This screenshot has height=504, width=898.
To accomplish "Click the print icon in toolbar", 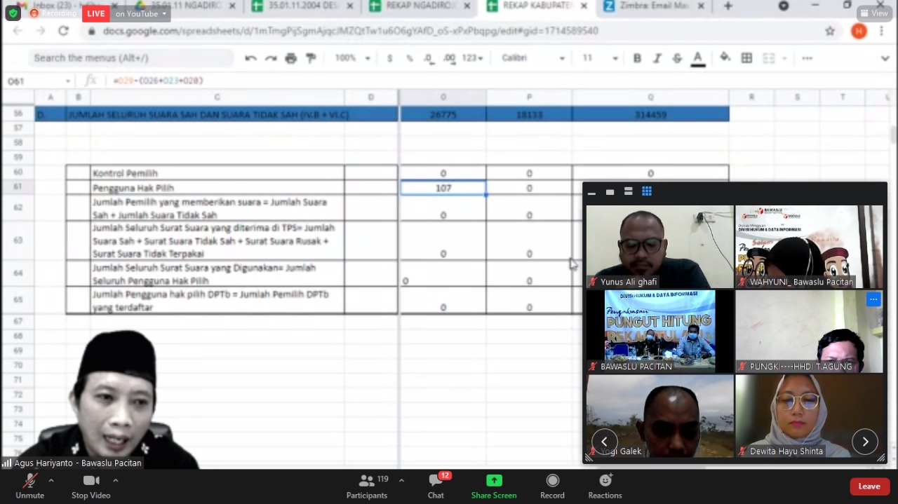I will click(x=290, y=58).
